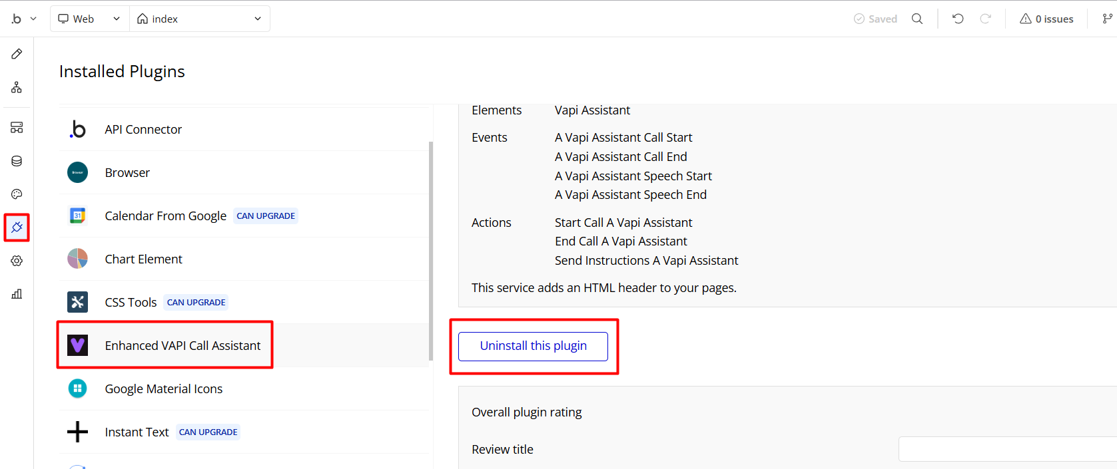Open the Styles palette icon
1117x469 pixels.
(x=17, y=194)
